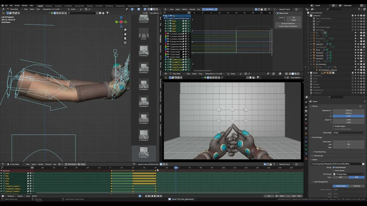
Task: Expand the Time Stretching section
Action: click(x=320, y=152)
